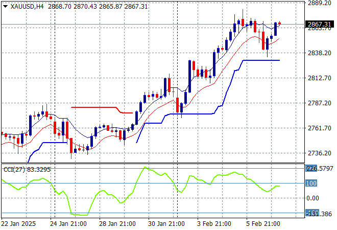Viewport: 337px width, 230px height.
Task: Click the 2889.20 price axis label
Action: pyautogui.click(x=319, y=3)
